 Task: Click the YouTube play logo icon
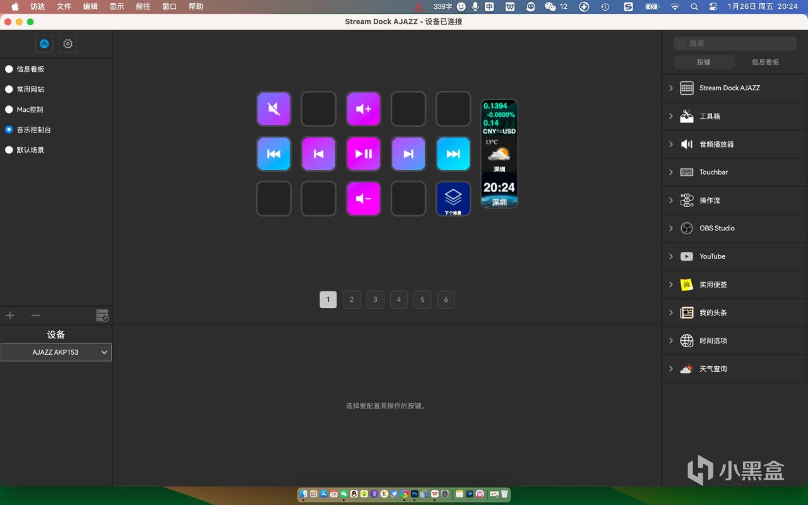687,256
